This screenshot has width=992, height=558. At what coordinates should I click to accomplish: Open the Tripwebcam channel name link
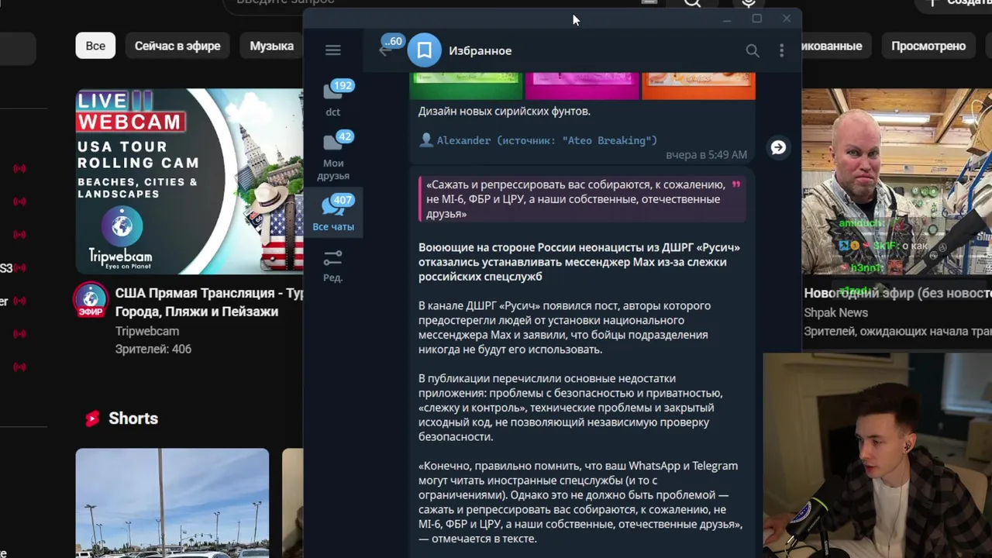click(x=147, y=331)
